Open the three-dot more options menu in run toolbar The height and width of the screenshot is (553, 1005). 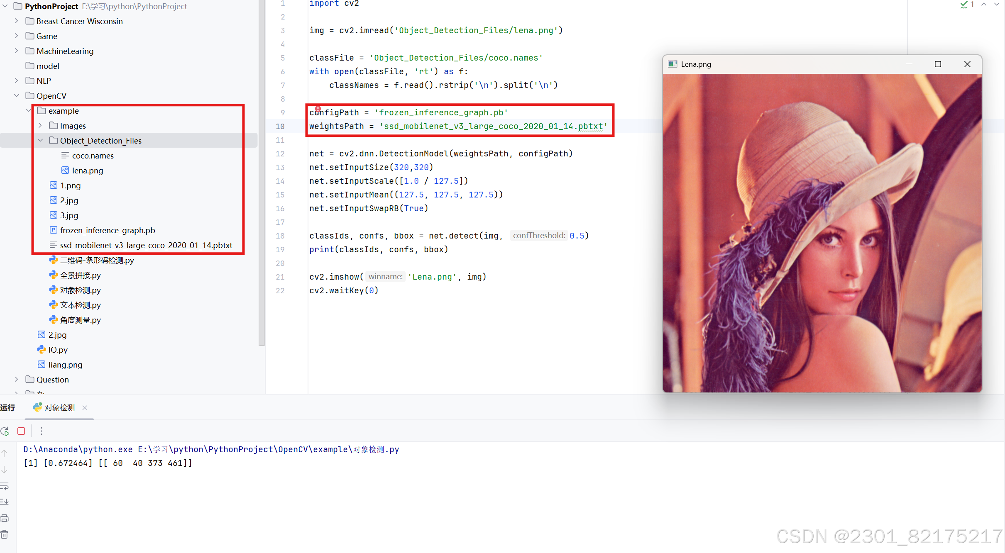click(x=41, y=431)
